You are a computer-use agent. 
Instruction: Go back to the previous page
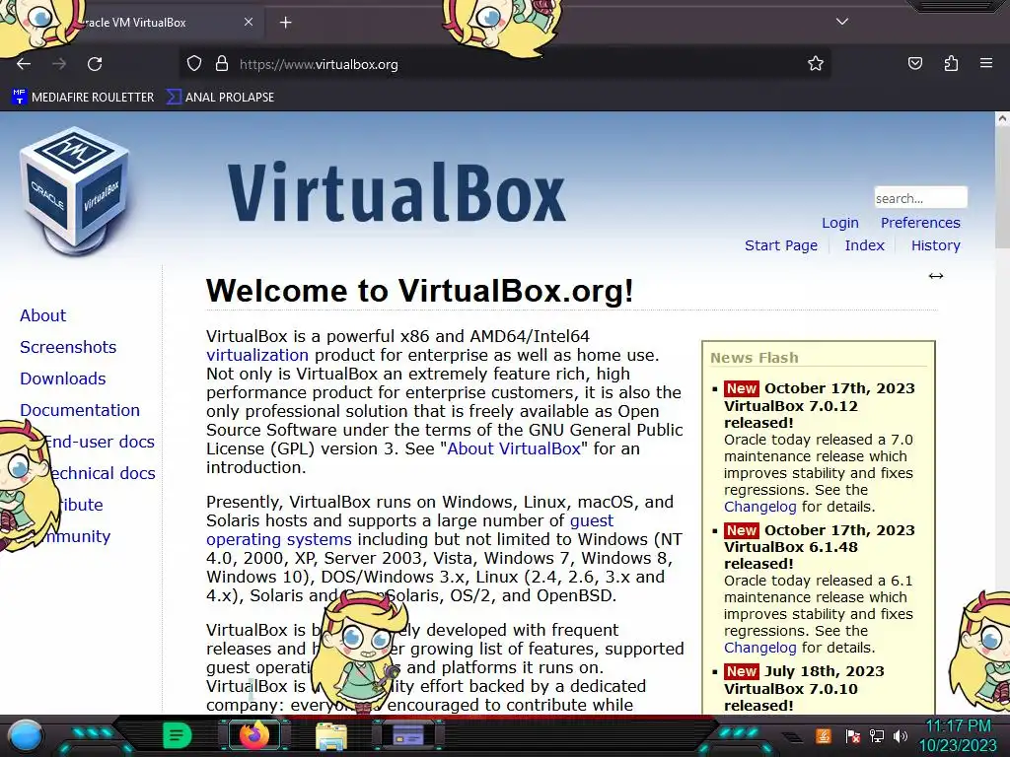pos(24,64)
